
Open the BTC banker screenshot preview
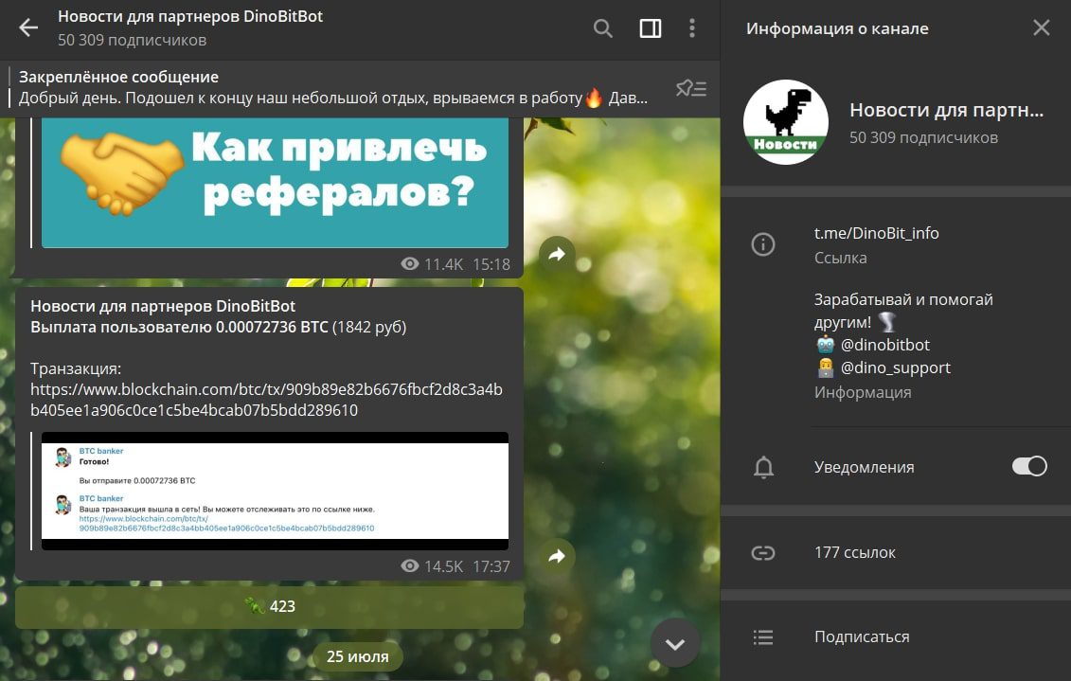coord(275,492)
